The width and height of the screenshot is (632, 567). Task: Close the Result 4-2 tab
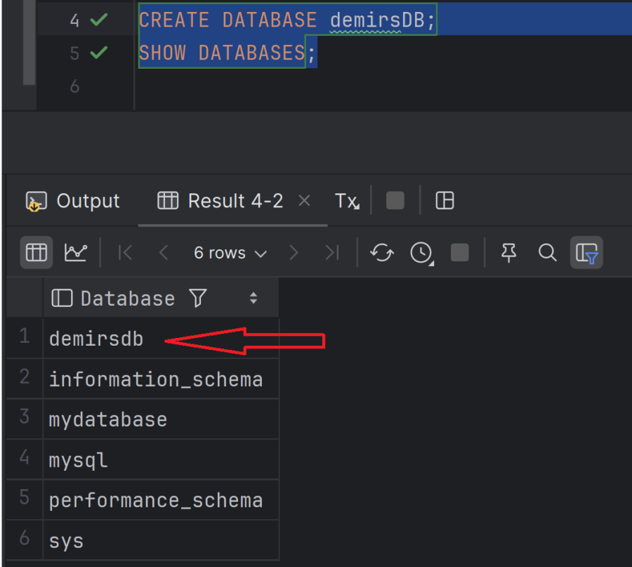pyautogui.click(x=304, y=201)
